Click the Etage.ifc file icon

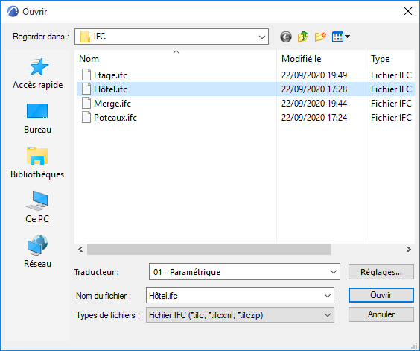[x=86, y=75]
